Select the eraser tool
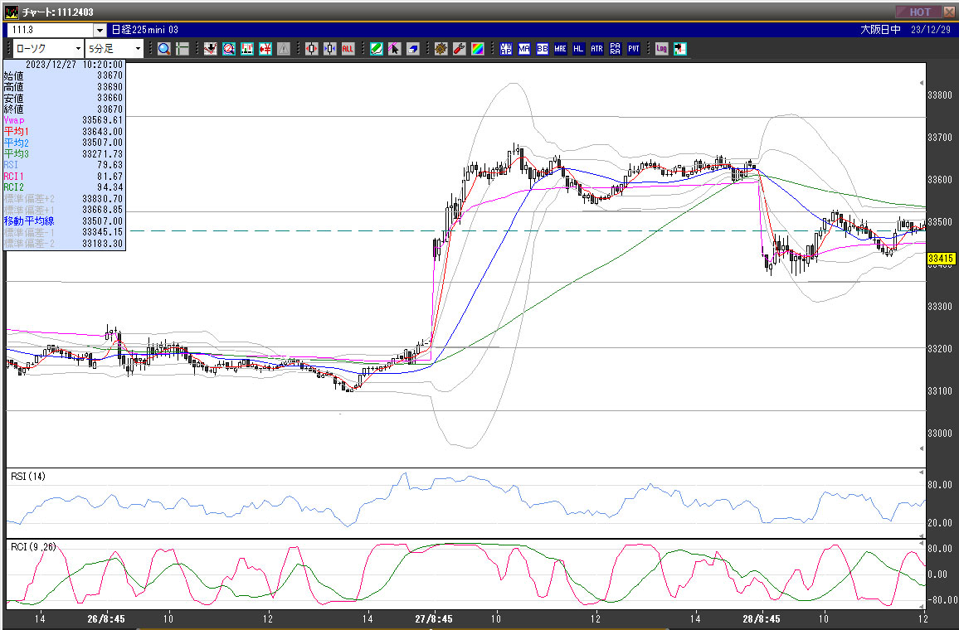Viewport: 959px width, 630px height. (x=413, y=49)
